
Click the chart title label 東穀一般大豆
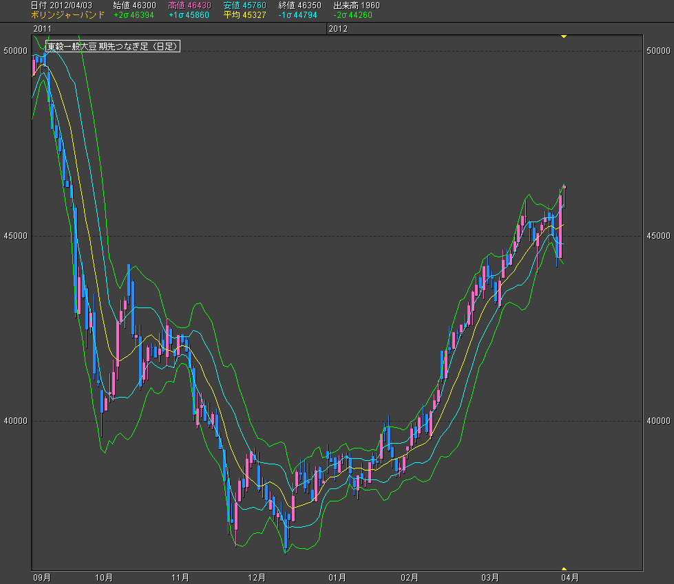click(x=113, y=47)
